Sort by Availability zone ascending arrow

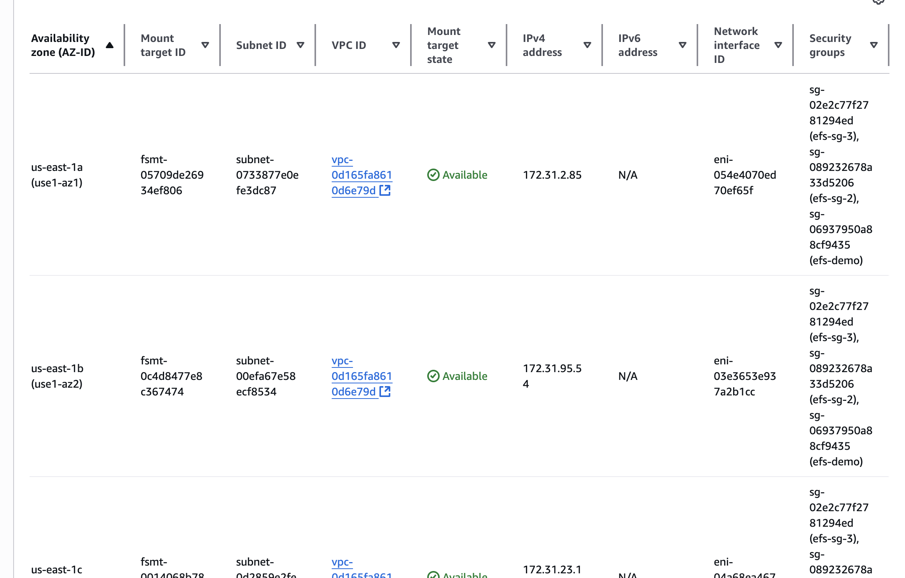tap(110, 45)
